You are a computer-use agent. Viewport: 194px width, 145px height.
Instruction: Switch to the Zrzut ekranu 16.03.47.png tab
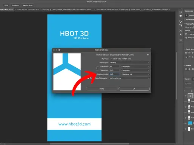(x=134, y=9)
